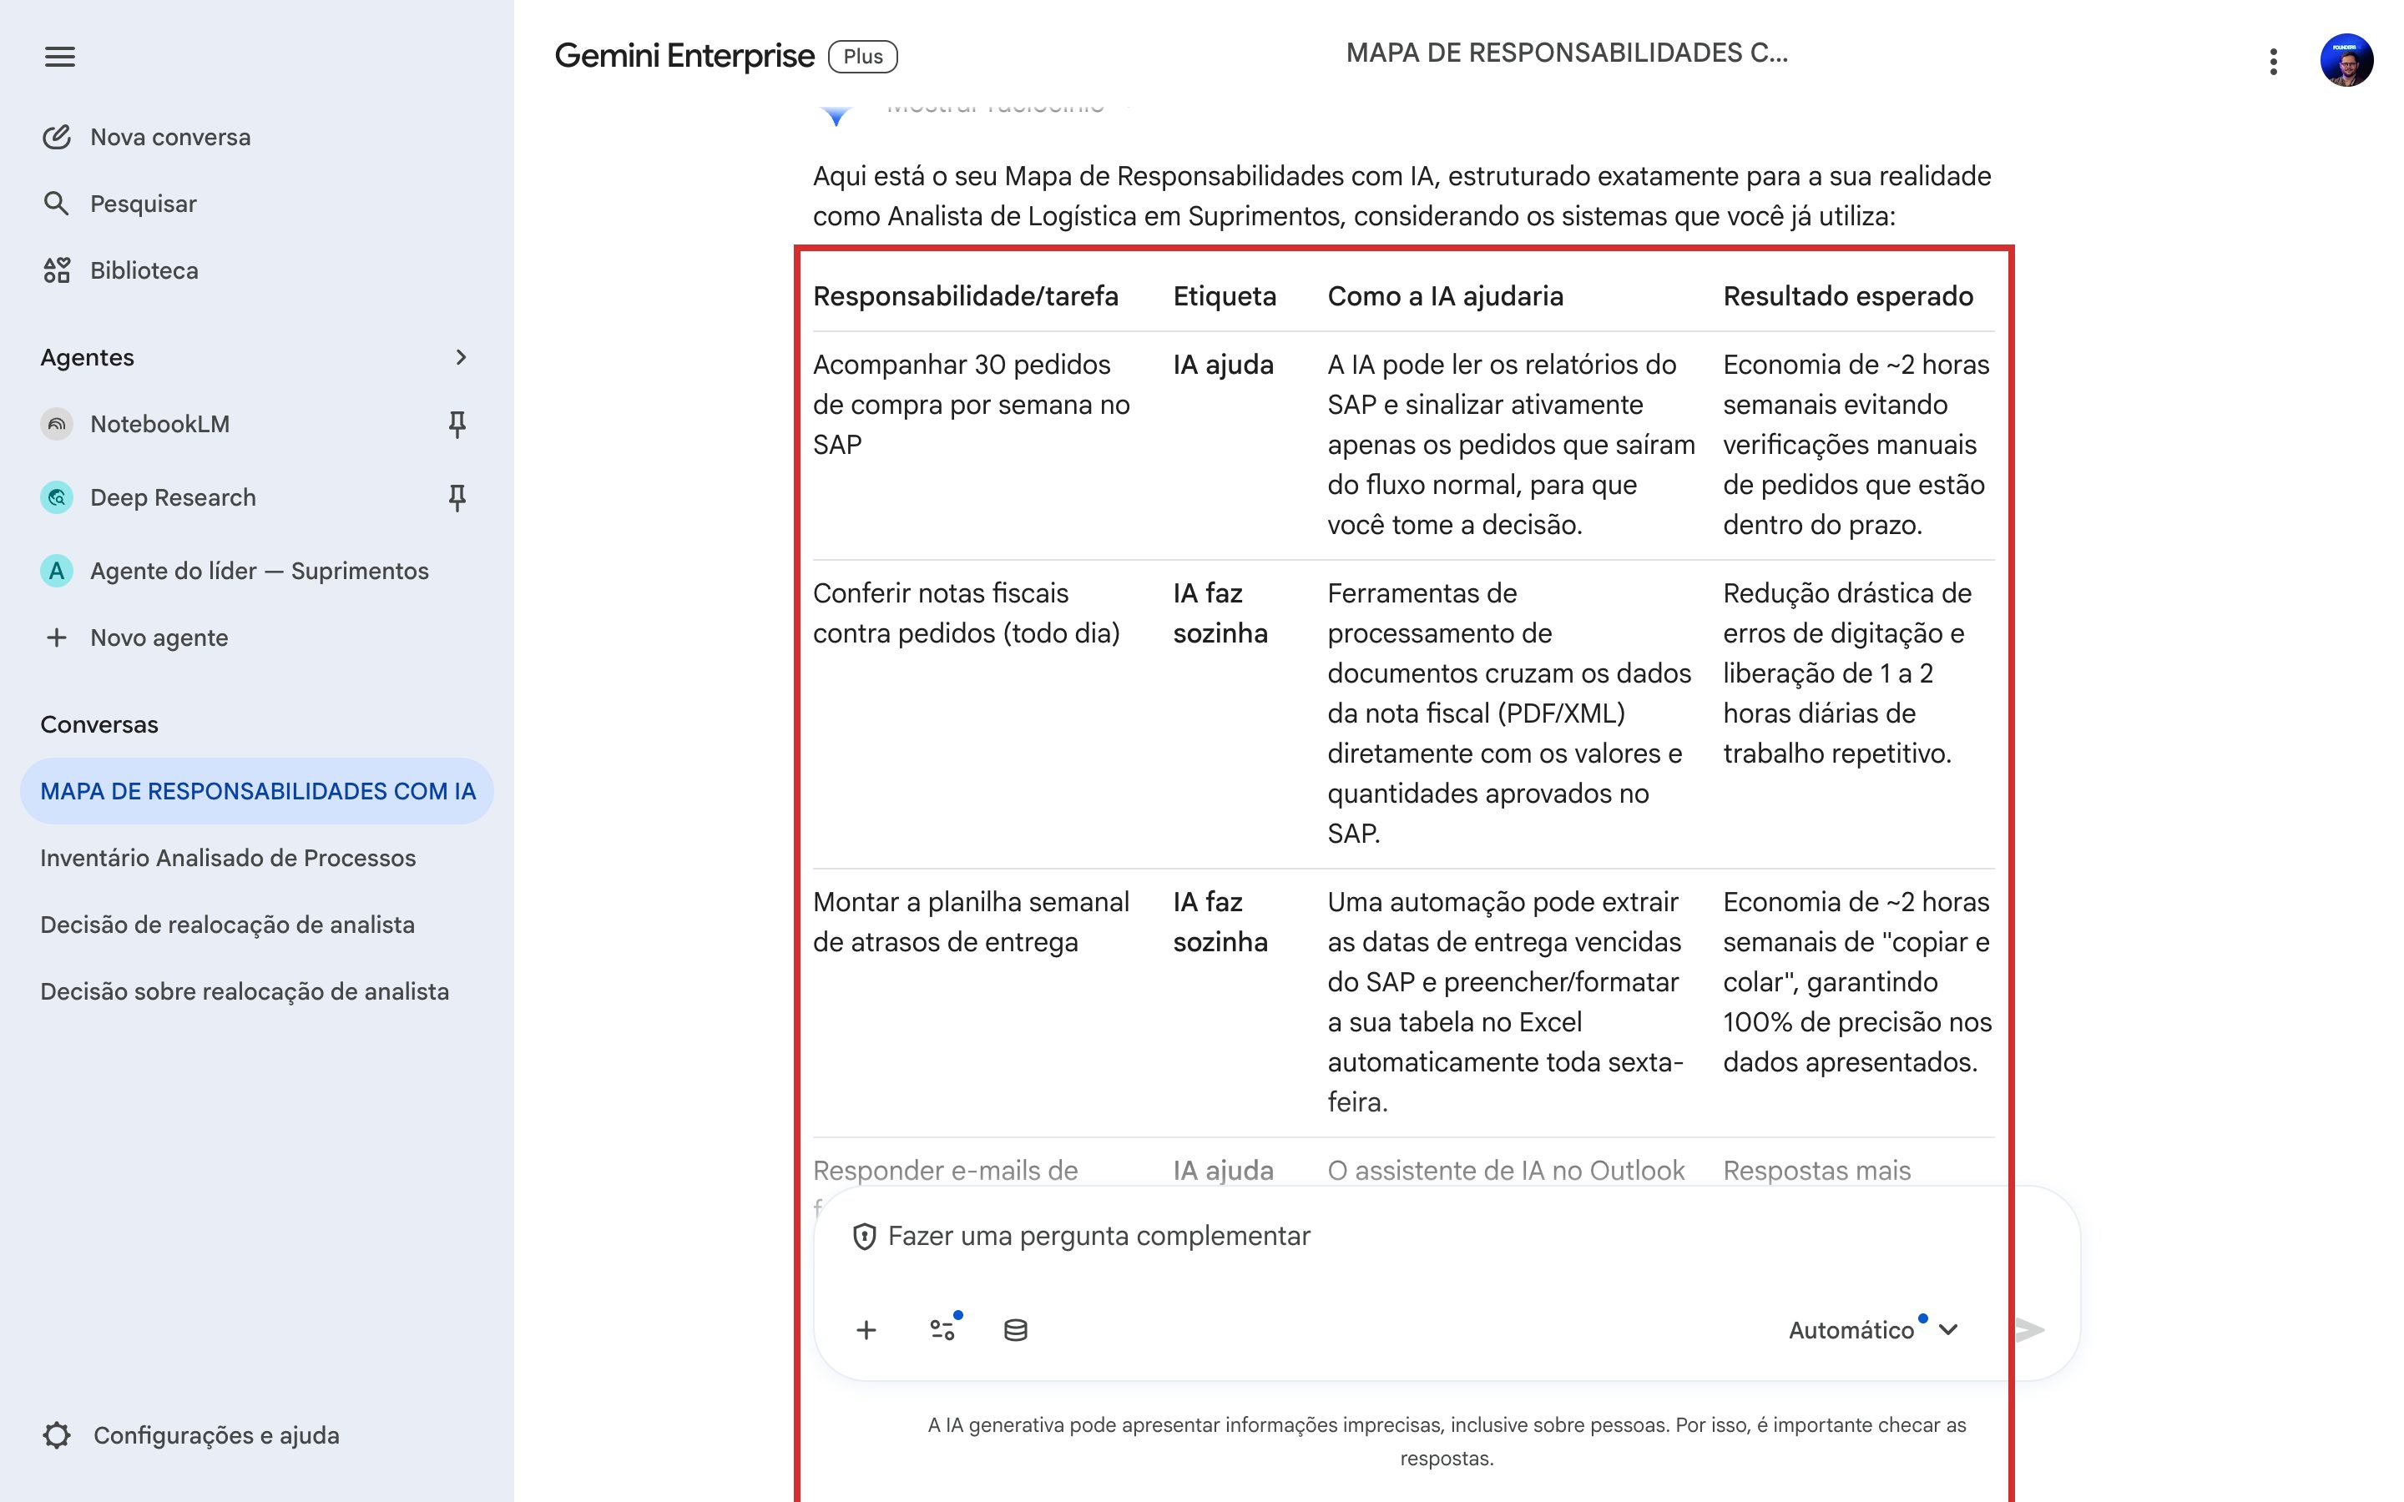The image size is (2404, 1502).
Task: Click the Pesquisar magnifier icon
Action: coord(57,204)
